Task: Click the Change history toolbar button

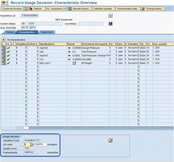Action: pos(153,9)
